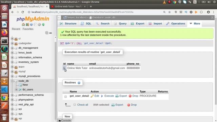The width and height of the screenshot is (217, 122).
Task: Click With selected Export icon
Action: [113, 105]
